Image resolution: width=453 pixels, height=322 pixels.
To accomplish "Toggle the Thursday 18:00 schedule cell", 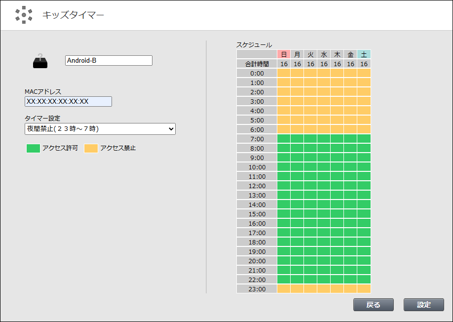I will point(337,242).
